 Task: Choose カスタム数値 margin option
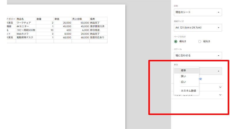(186, 91)
